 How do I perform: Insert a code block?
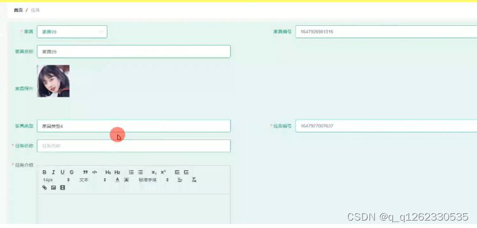(x=95, y=172)
